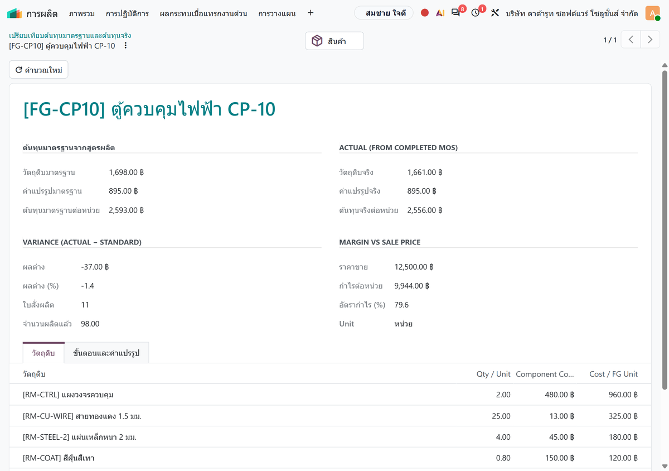
Task: Select the [RM-STEEL-2] แผ่นเหล็กหนา 2 มม. row
Action: pyautogui.click(x=330, y=437)
